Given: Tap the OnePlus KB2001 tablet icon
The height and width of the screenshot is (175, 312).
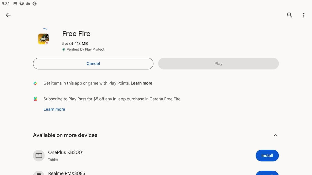Looking at the screenshot, I should [x=38, y=155].
